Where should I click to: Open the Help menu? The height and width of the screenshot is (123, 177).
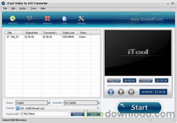click(43, 8)
